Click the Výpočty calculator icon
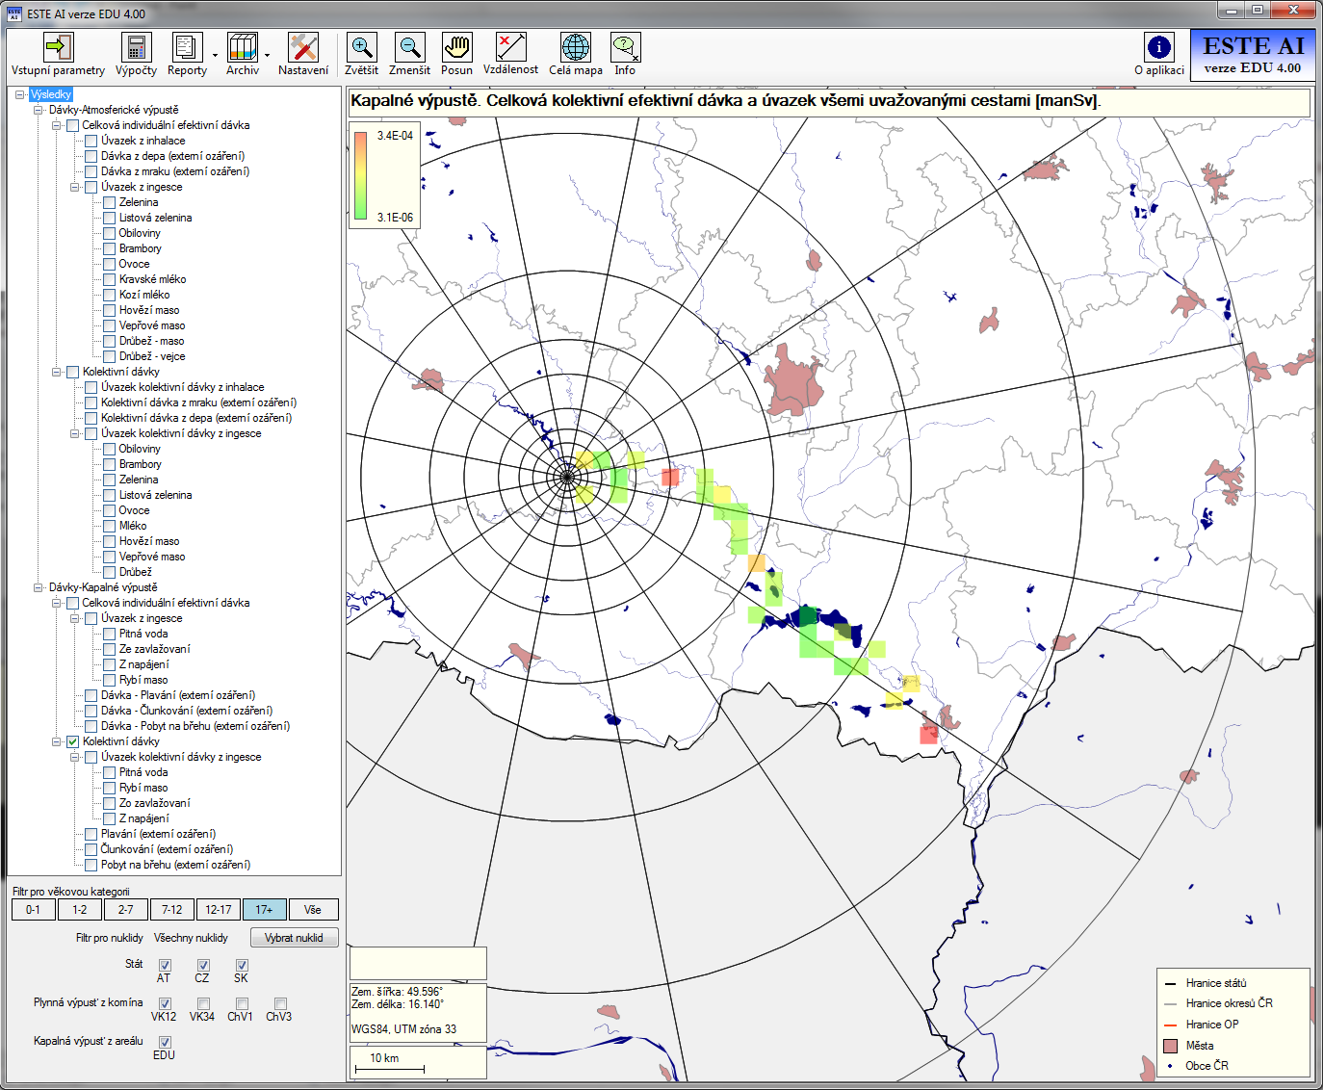The height and width of the screenshot is (1090, 1323). click(136, 47)
